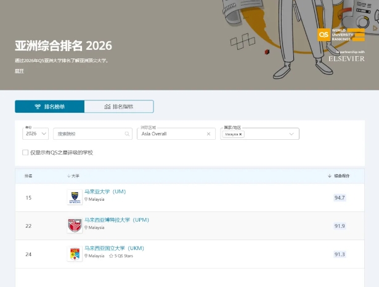Click the UM university logo
The height and width of the screenshot is (287, 379).
[75, 197]
